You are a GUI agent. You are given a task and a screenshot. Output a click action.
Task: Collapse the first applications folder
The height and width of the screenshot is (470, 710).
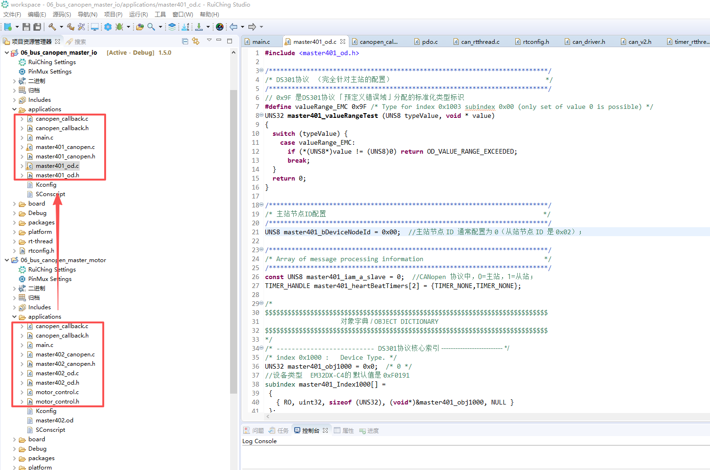tap(14, 109)
